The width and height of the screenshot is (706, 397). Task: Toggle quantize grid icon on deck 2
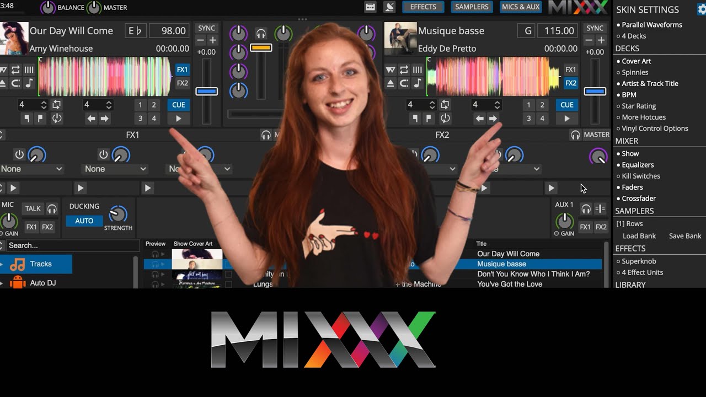point(417,69)
